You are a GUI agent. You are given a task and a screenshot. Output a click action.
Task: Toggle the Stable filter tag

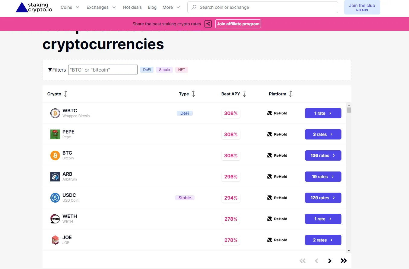point(164,70)
